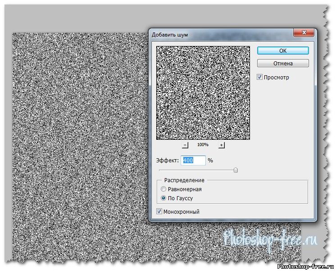336x271 pixels.
Task: Zoom out preview with minus button
Action: pos(185,145)
